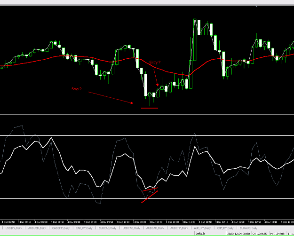Click the chart shift triangle marker at top
Image resolution: width=294 pixels, height=236 pixels.
[256, 6]
